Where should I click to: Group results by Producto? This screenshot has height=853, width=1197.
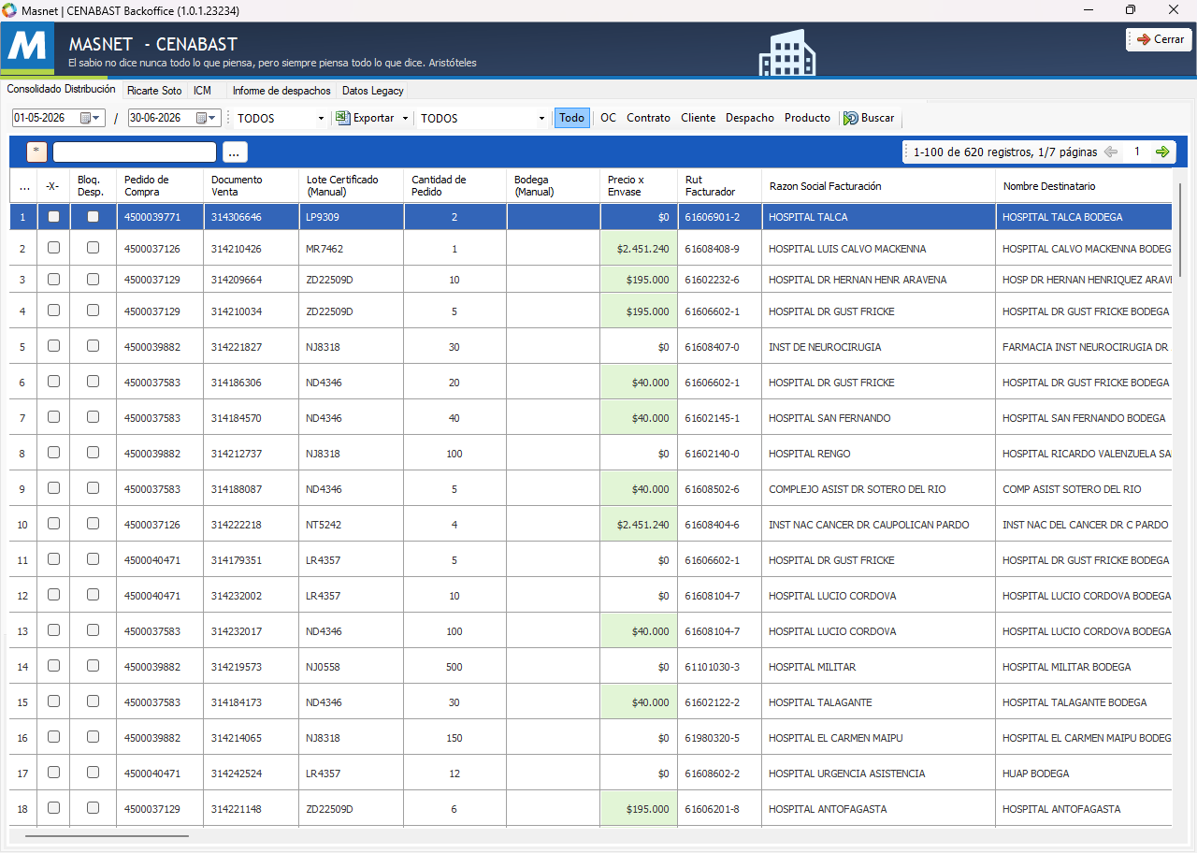[807, 118]
